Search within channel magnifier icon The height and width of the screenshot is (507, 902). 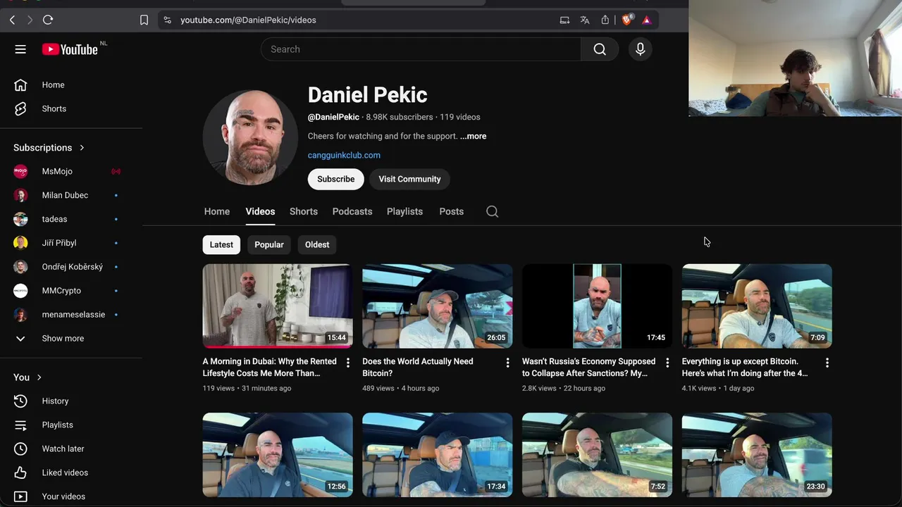pos(492,211)
